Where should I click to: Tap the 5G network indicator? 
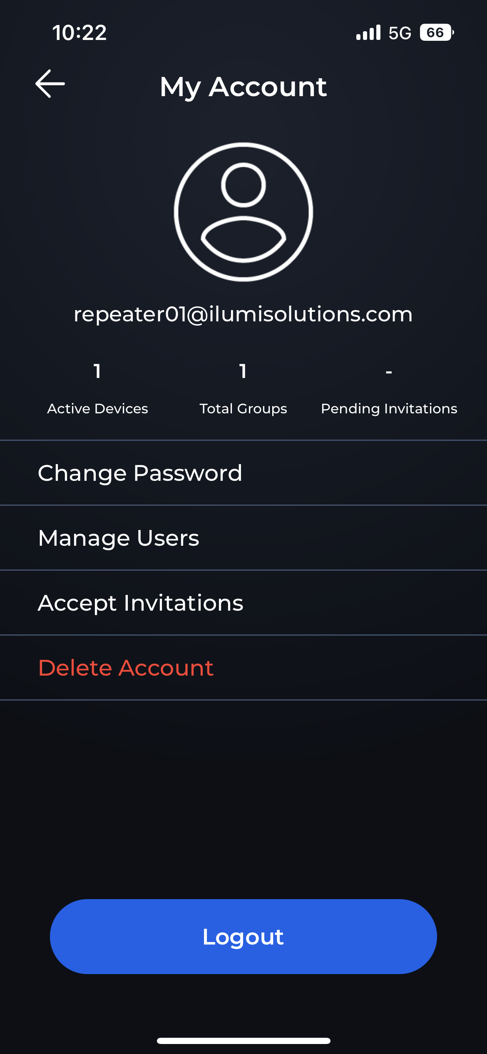(x=400, y=33)
